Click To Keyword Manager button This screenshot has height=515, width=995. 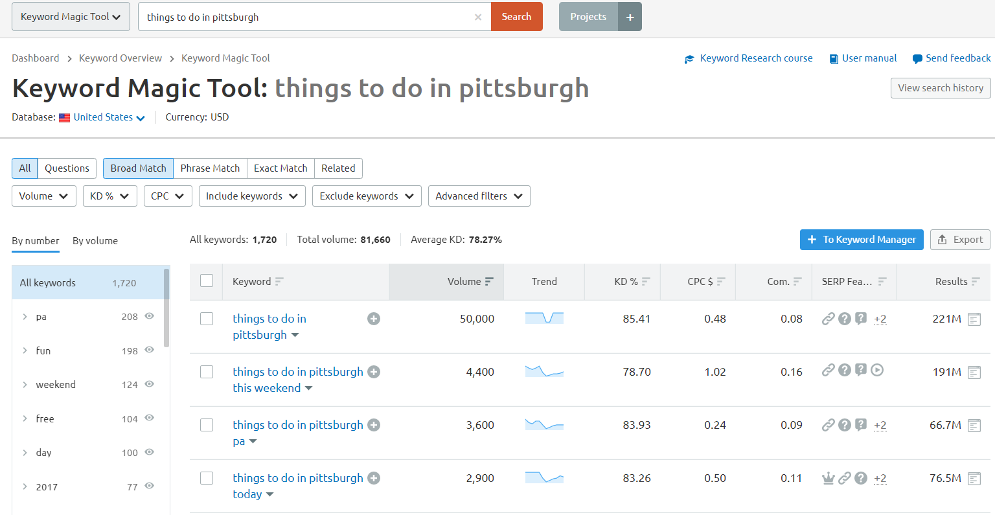click(x=862, y=240)
